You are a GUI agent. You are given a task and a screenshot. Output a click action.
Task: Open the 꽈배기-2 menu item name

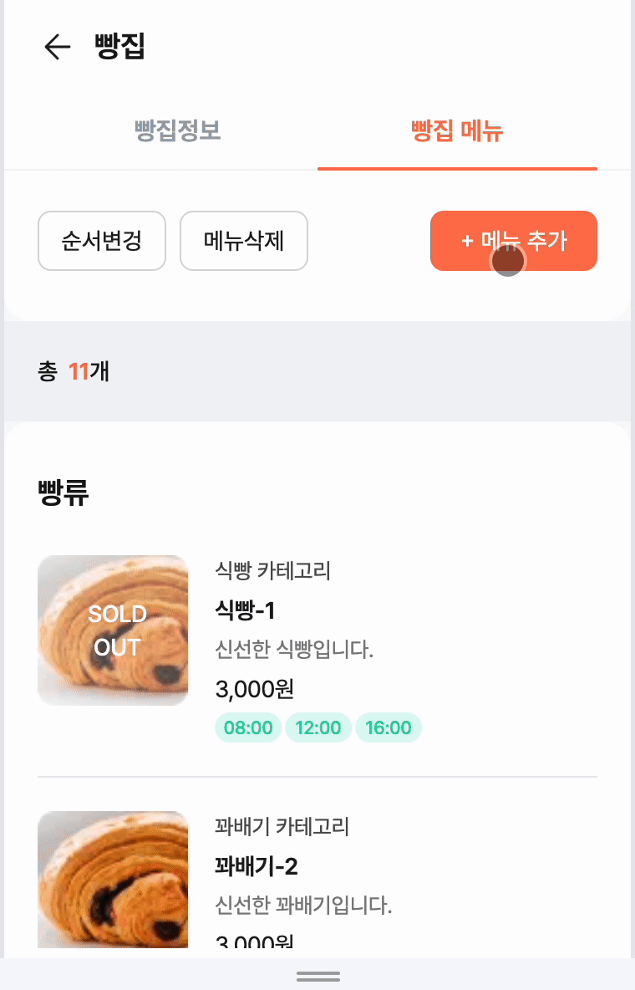pyautogui.click(x=256, y=865)
